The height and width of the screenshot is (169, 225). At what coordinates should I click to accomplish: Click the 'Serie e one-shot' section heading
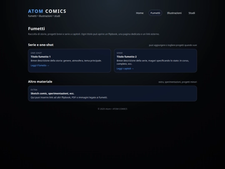point(41,45)
